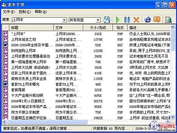Click PDF icon of row 如何选购上网本
The height and width of the screenshot is (133, 177).
coord(5,51)
